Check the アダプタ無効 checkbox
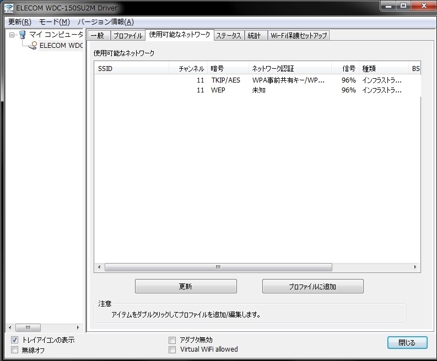 [172, 340]
